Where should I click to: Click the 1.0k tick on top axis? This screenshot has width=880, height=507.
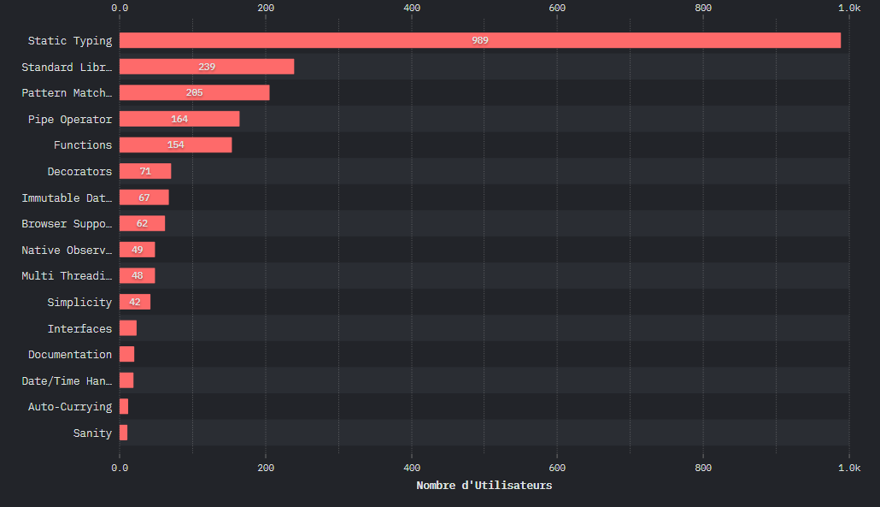[x=848, y=8]
